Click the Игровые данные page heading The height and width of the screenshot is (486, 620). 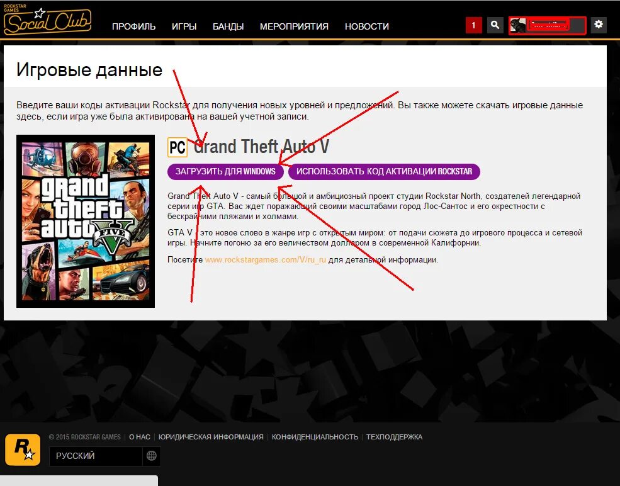[89, 70]
